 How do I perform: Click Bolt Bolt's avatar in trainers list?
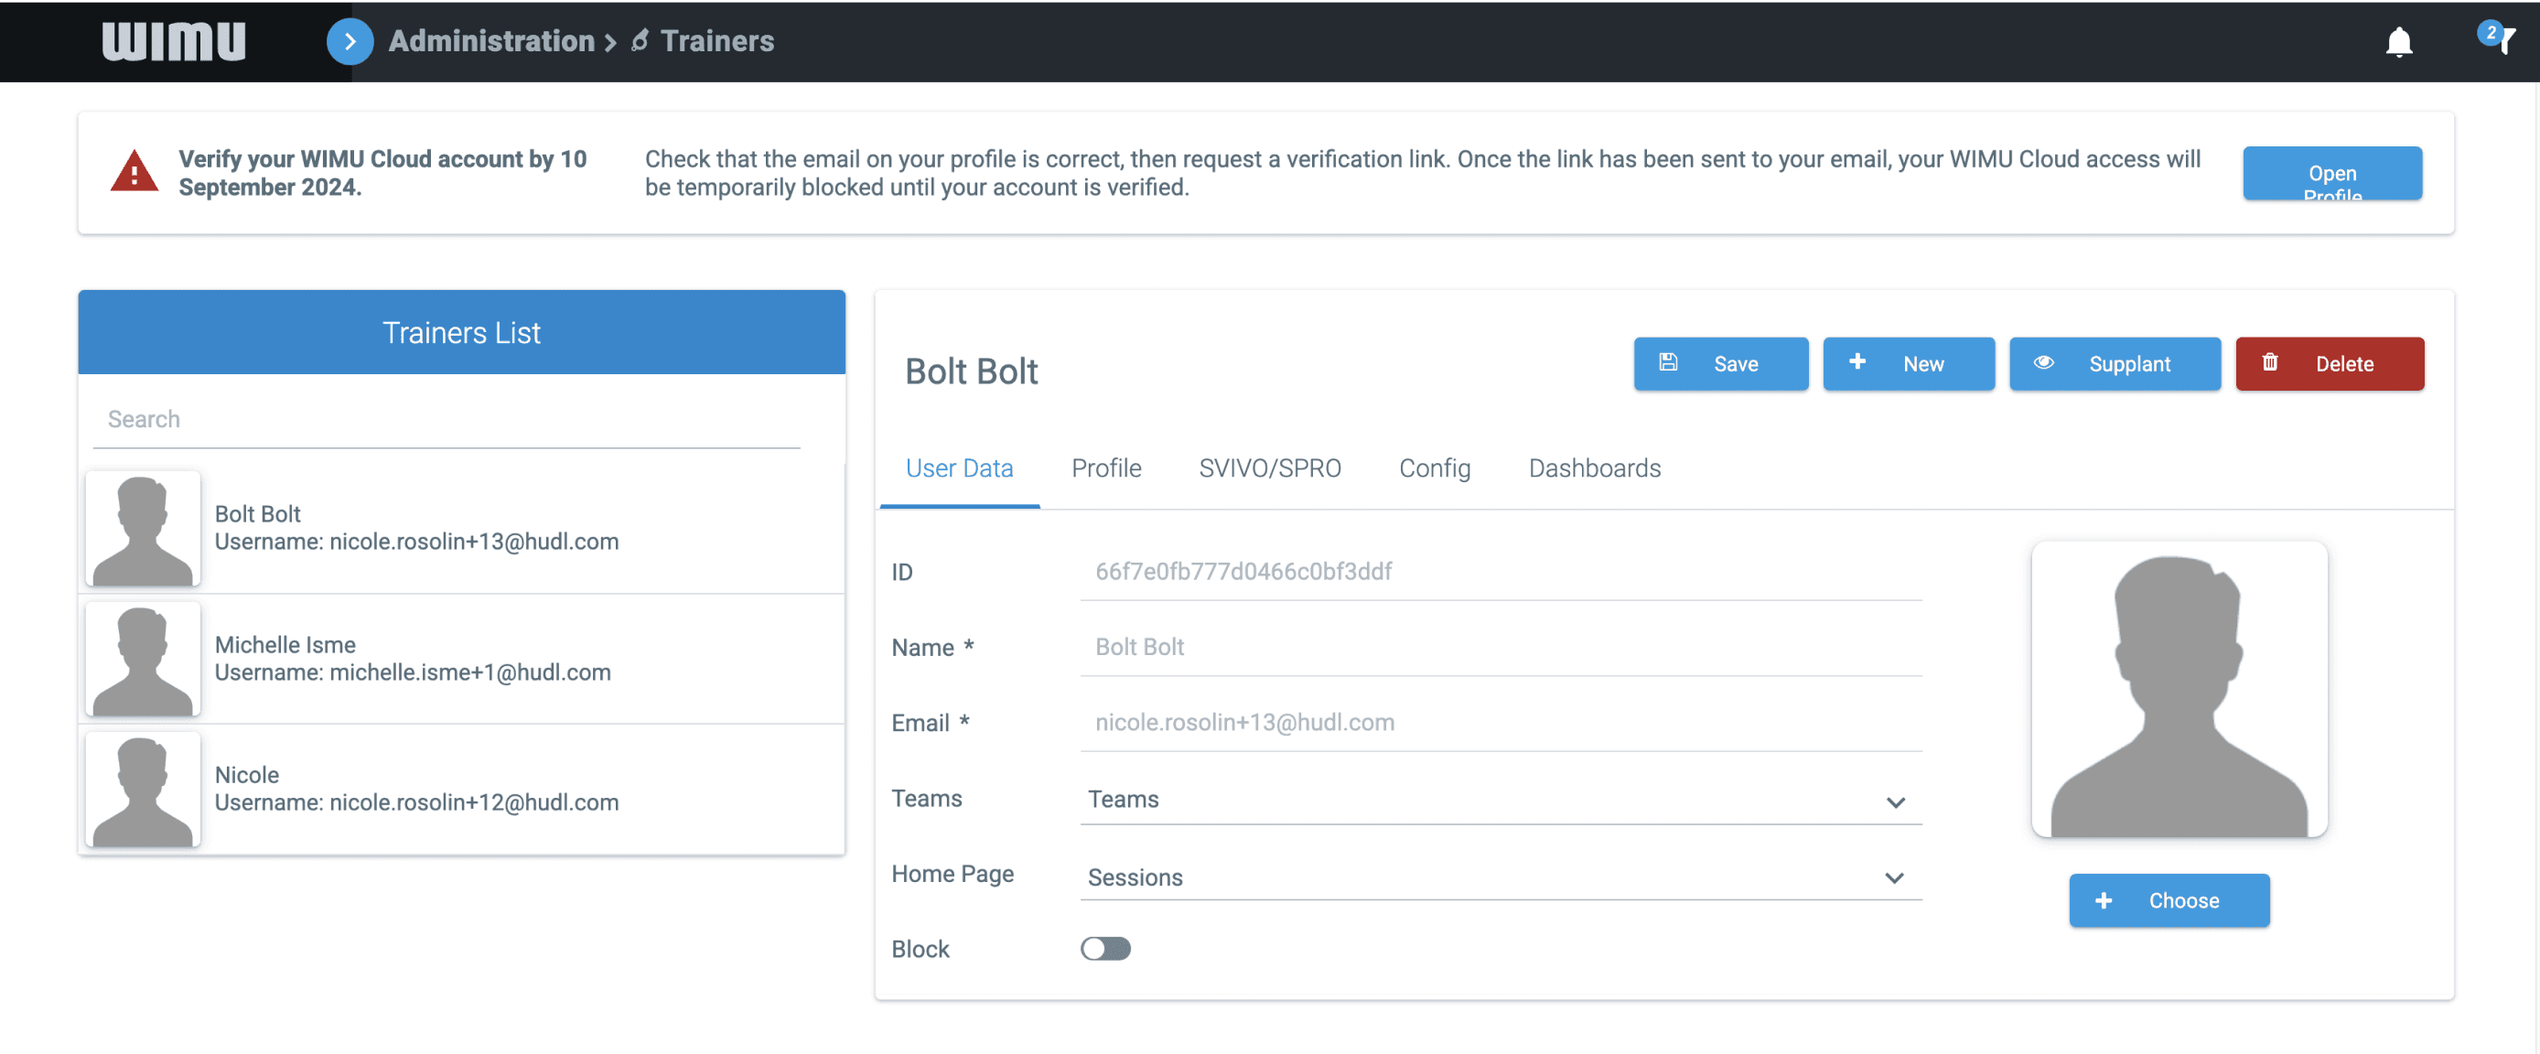click(143, 529)
